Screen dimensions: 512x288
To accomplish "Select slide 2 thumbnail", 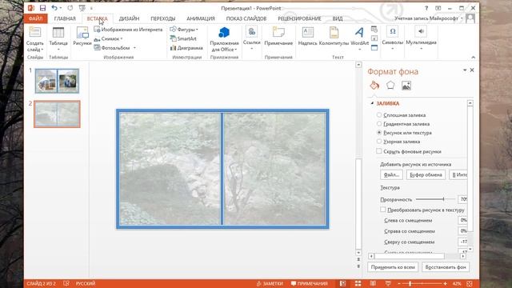I will (x=57, y=114).
